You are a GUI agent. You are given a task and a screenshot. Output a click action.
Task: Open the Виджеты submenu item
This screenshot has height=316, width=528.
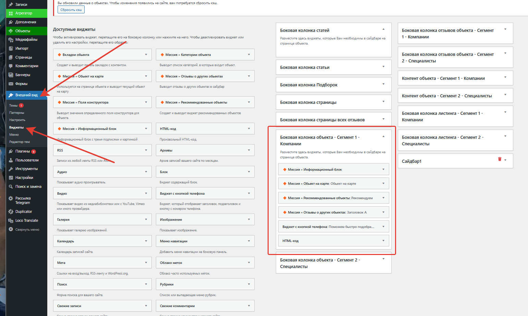click(x=16, y=127)
